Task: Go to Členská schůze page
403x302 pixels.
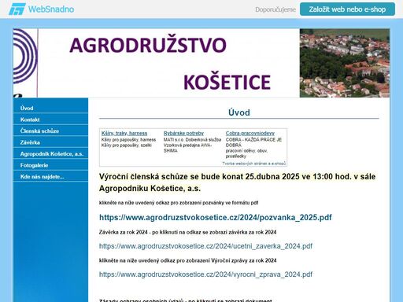Action: pyautogui.click(x=50, y=131)
